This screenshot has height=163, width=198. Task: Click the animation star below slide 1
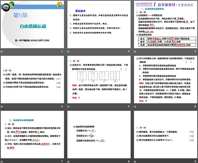(2, 51)
